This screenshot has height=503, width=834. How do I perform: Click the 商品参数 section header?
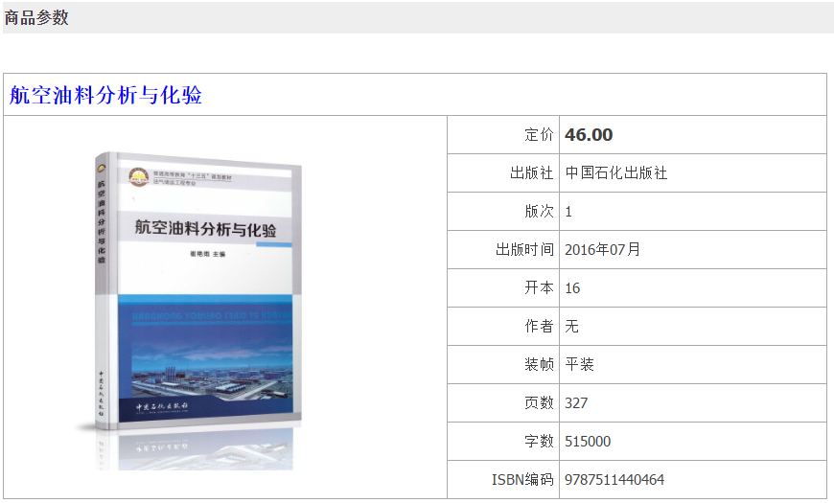click(37, 17)
